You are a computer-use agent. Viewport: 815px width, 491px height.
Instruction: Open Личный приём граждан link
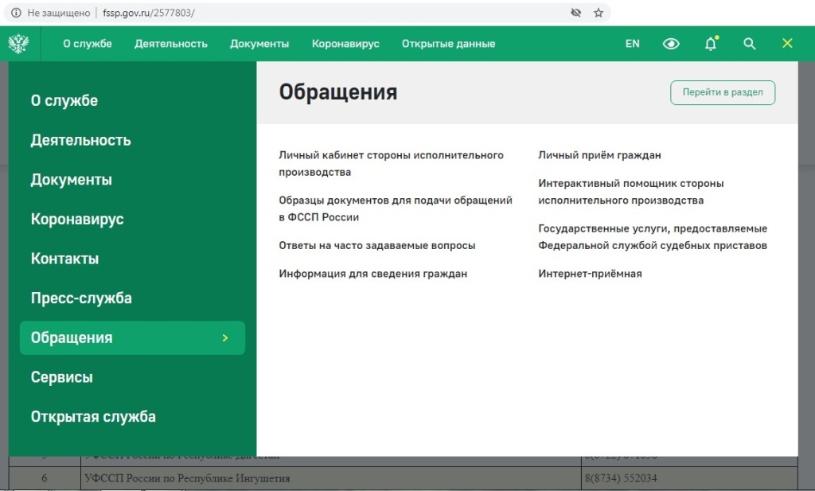coord(599,155)
